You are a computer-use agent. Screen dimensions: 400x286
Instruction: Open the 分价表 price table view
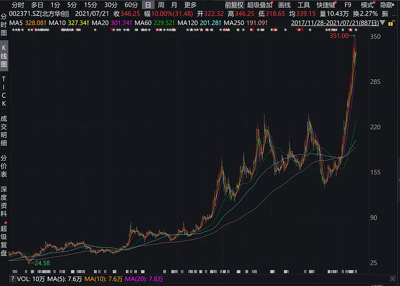[3, 166]
